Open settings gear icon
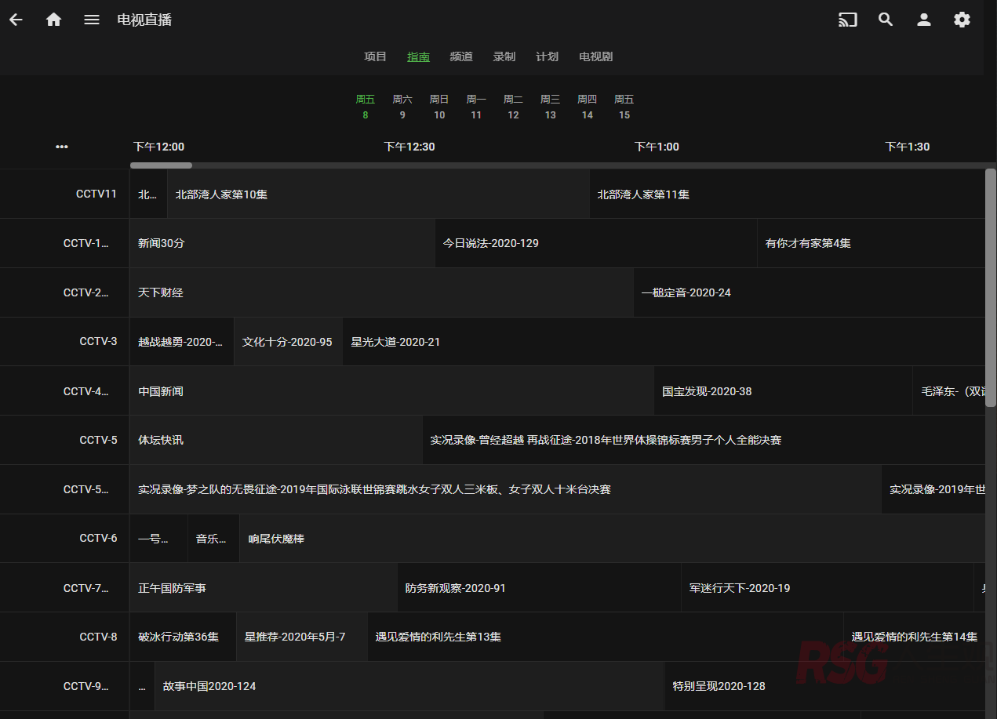997x719 pixels. 962,20
